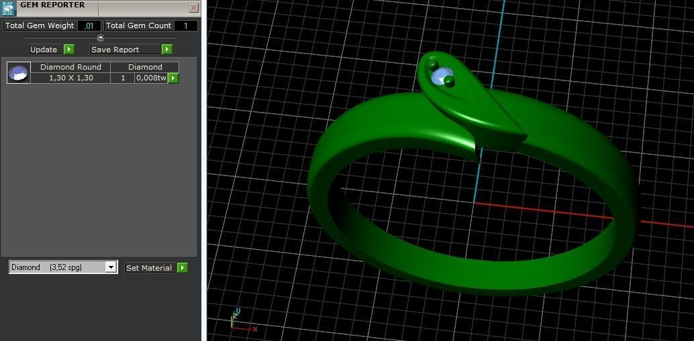Image resolution: width=694 pixels, height=341 pixels.
Task: Click the Total Gem Weight label
Action: (x=40, y=25)
